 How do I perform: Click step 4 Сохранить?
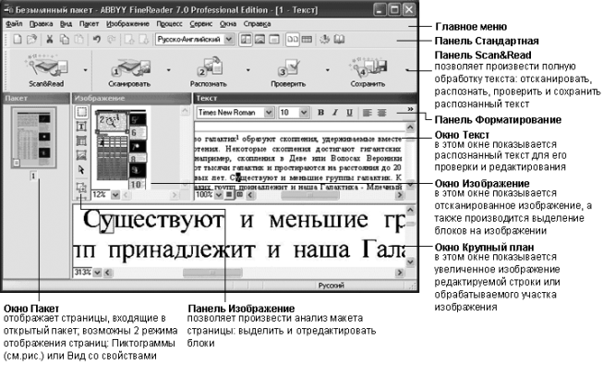tap(368, 72)
